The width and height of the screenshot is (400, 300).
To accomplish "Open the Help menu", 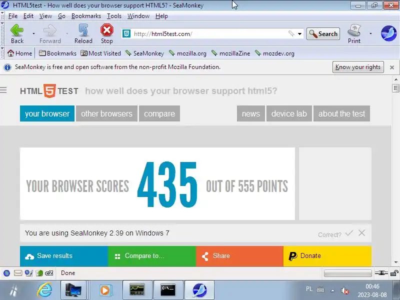I will pyautogui.click(x=161, y=16).
